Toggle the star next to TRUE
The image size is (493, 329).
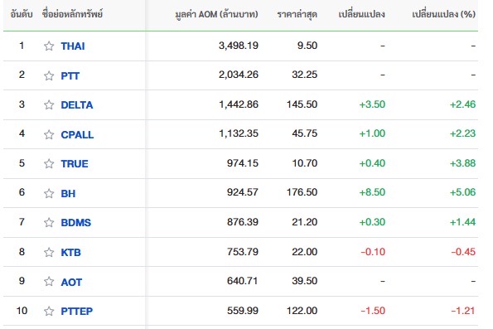[x=49, y=163]
